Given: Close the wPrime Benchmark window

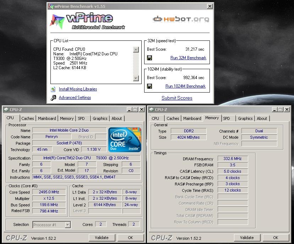Looking at the screenshot, I should click(x=209, y=6).
